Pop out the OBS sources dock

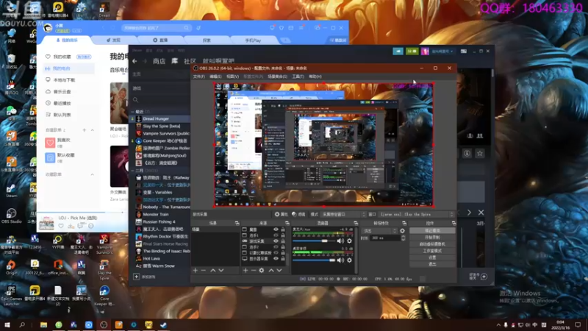click(x=287, y=223)
